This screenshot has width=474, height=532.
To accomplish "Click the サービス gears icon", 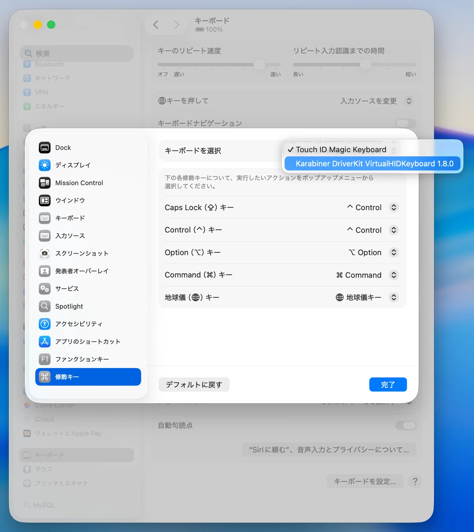I will pos(45,289).
